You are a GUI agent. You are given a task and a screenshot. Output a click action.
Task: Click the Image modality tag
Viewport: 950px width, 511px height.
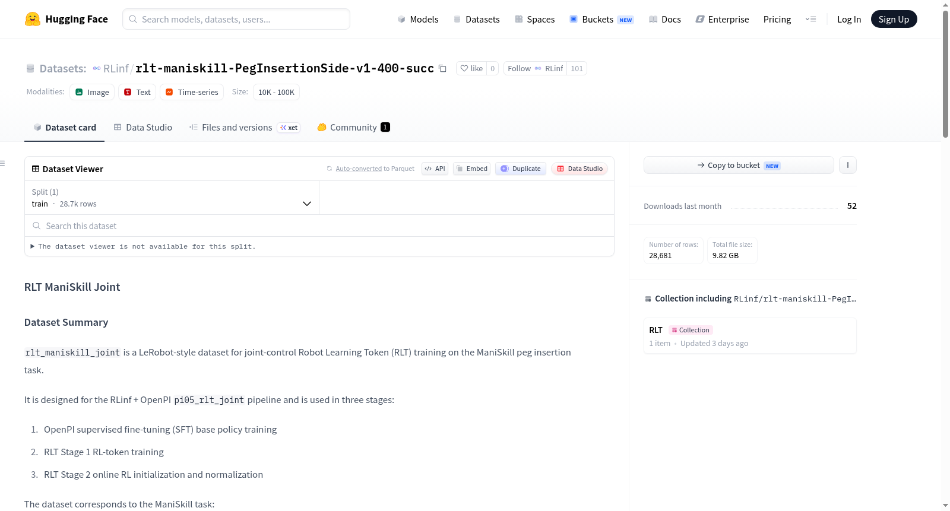pos(92,92)
